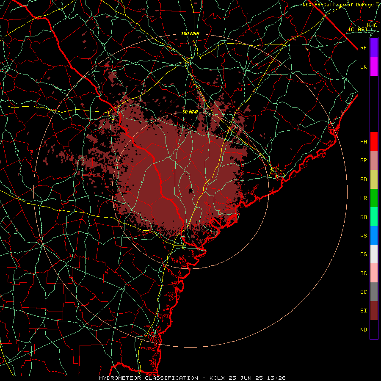Click the 25 JUN 25 date stamp
381x381 pixels.
246,378
